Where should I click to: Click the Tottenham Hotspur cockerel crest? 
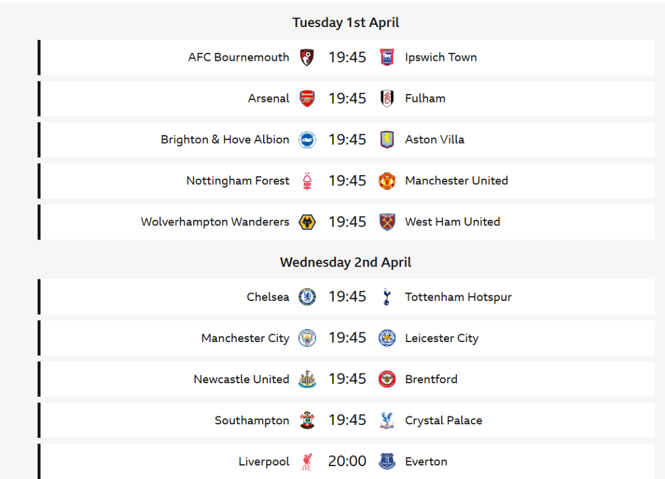tap(386, 297)
